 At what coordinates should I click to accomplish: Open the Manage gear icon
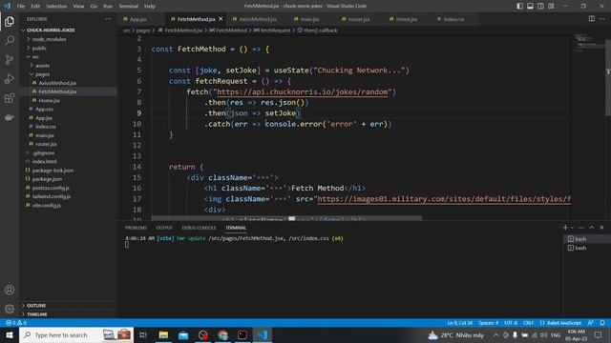(x=10, y=309)
